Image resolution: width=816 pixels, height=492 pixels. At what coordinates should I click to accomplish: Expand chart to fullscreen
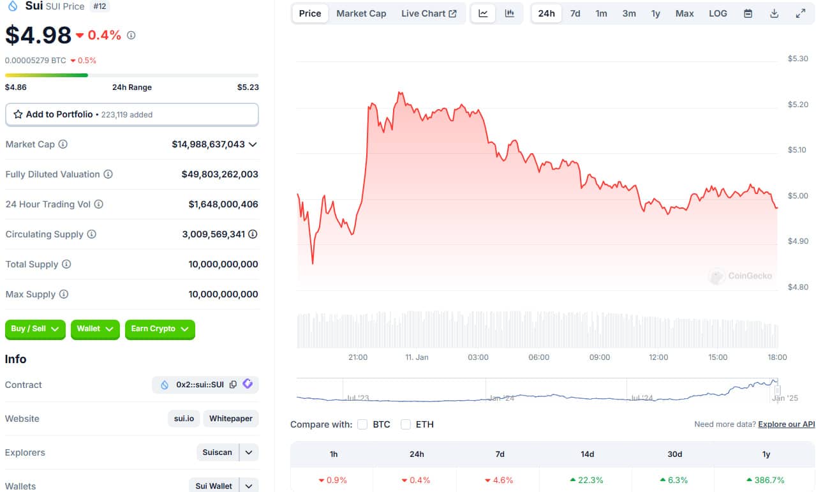click(x=800, y=13)
